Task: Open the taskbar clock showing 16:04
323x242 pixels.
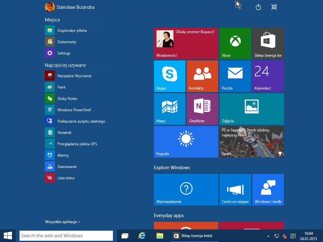Action: point(308,236)
